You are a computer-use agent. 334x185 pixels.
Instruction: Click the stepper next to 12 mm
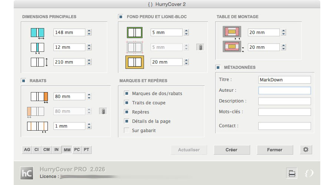[x=89, y=47]
